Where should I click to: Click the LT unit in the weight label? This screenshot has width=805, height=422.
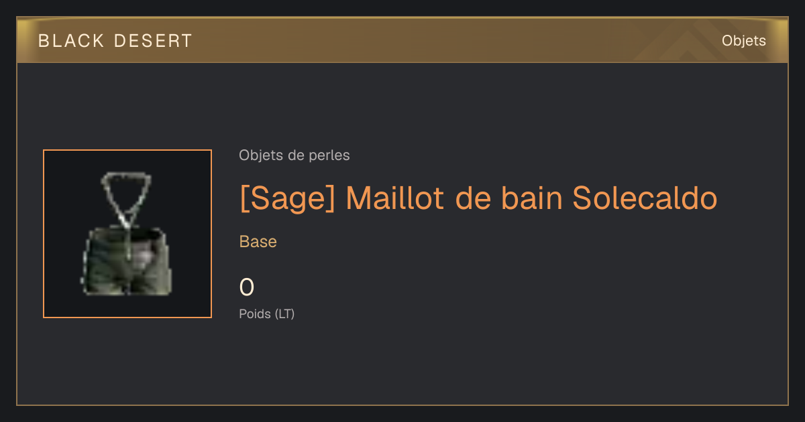click(x=284, y=313)
